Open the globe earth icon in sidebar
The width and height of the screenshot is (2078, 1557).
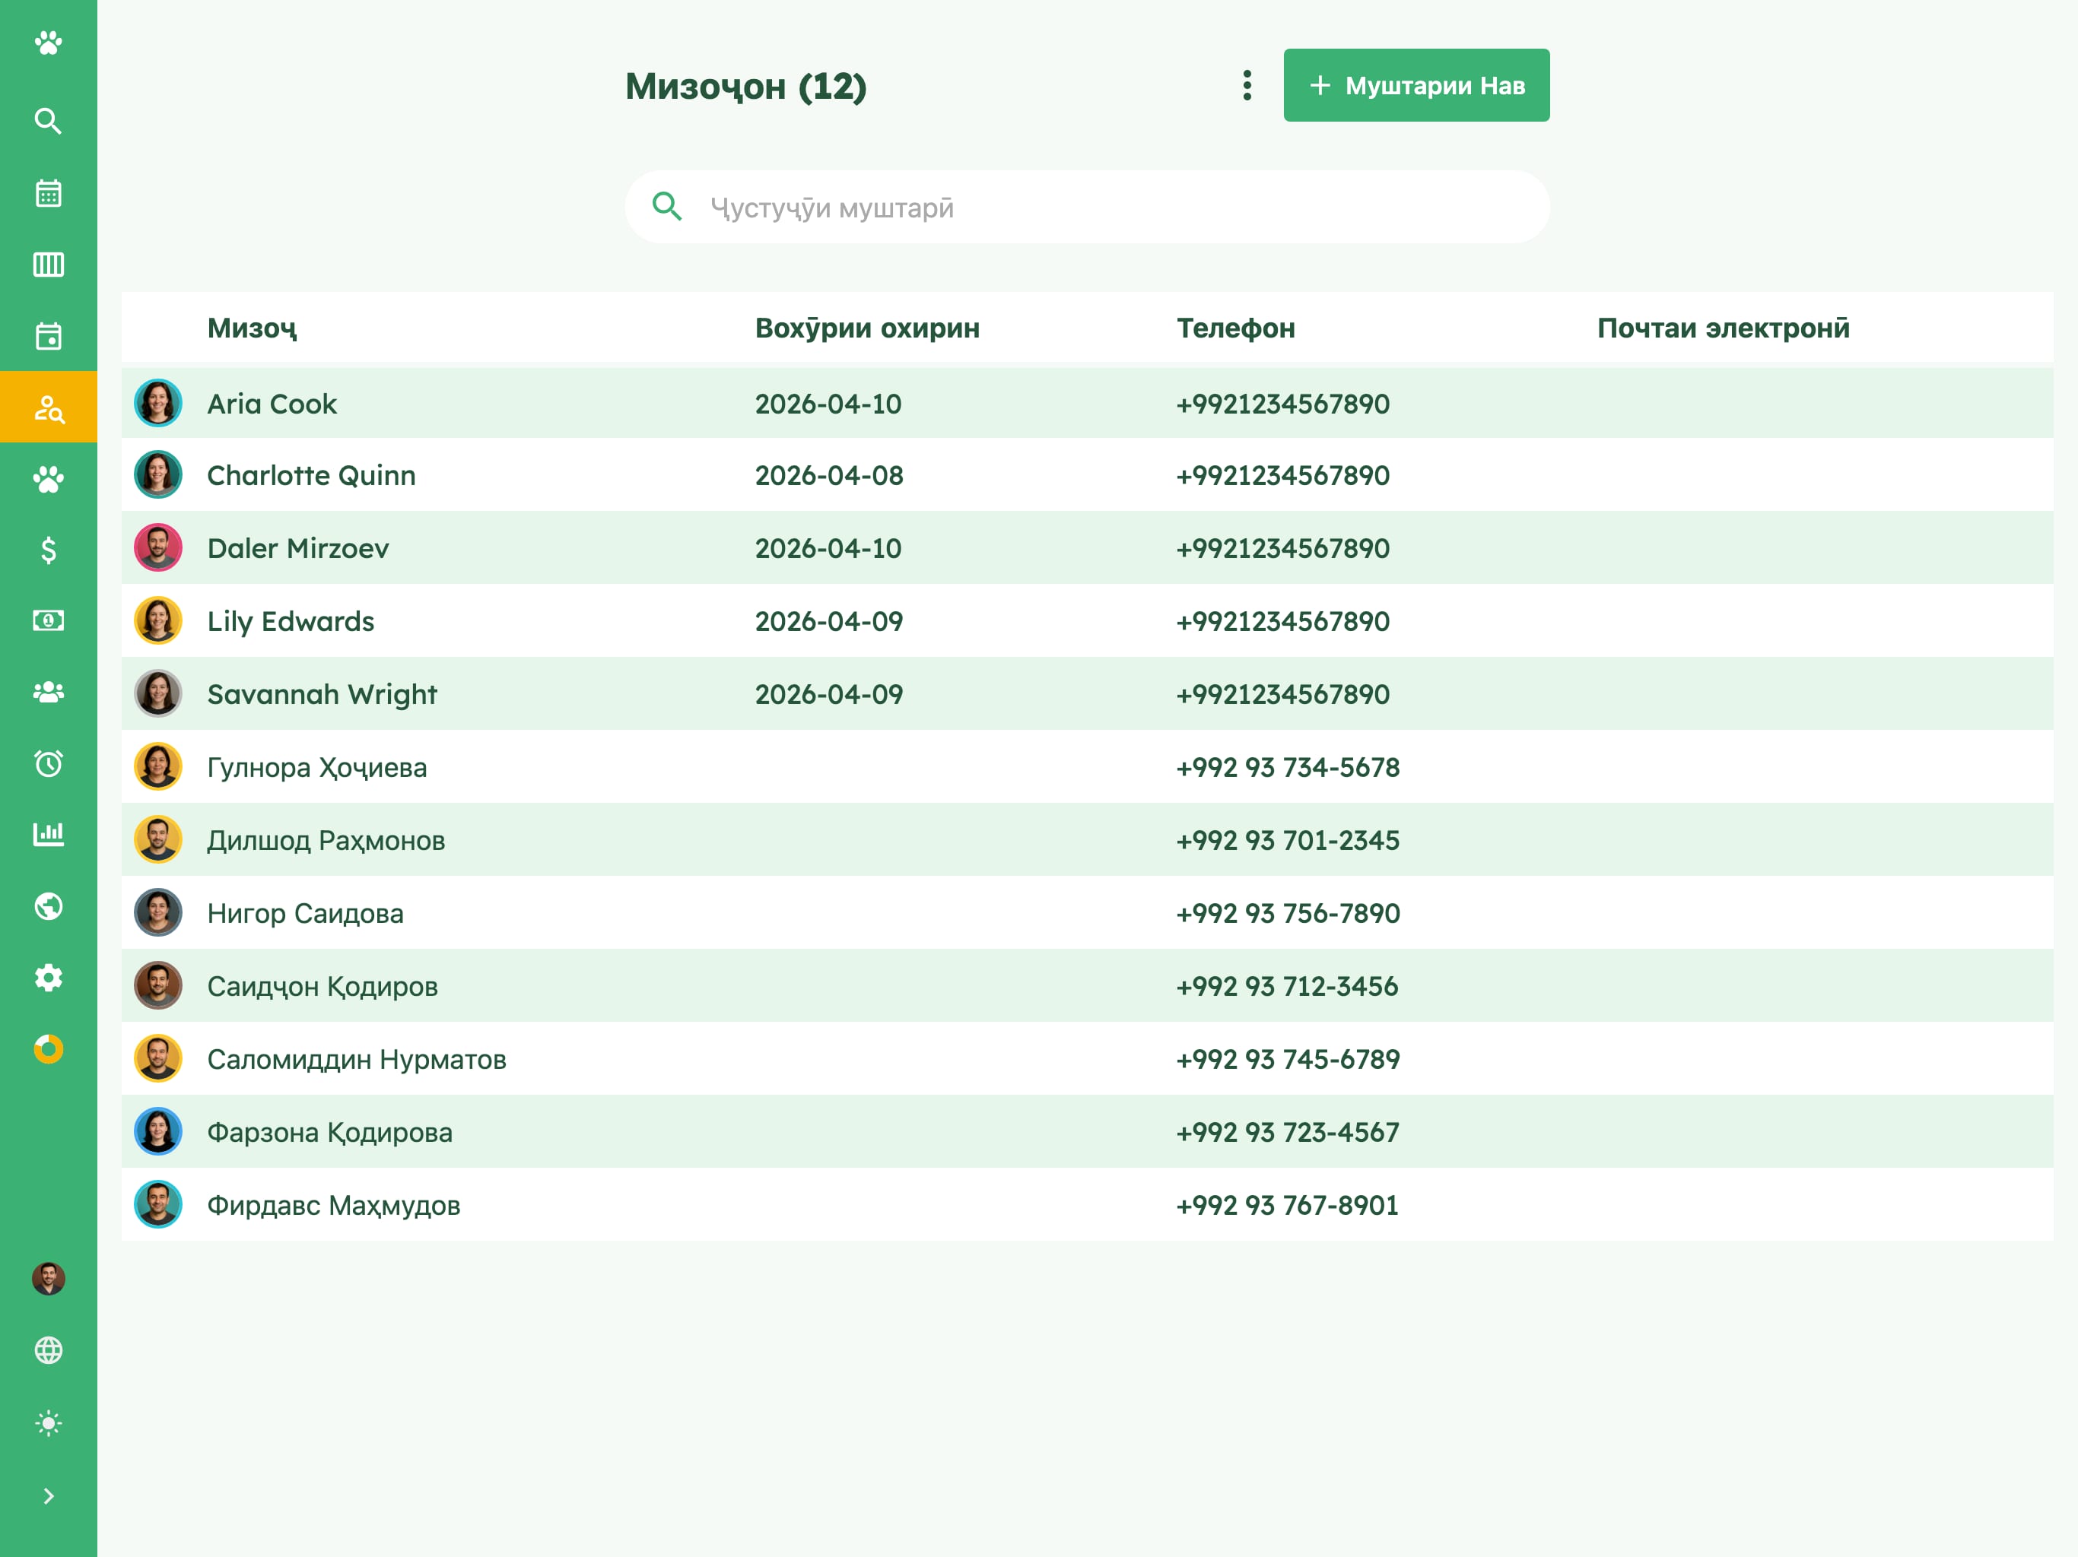click(x=48, y=906)
